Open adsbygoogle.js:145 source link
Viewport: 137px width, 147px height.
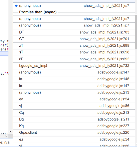click(x=113, y=79)
